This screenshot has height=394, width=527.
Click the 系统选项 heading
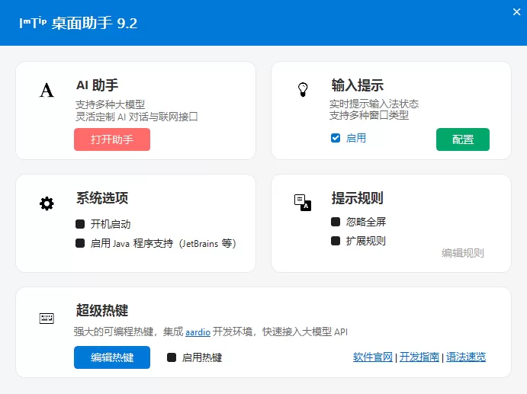tap(102, 198)
